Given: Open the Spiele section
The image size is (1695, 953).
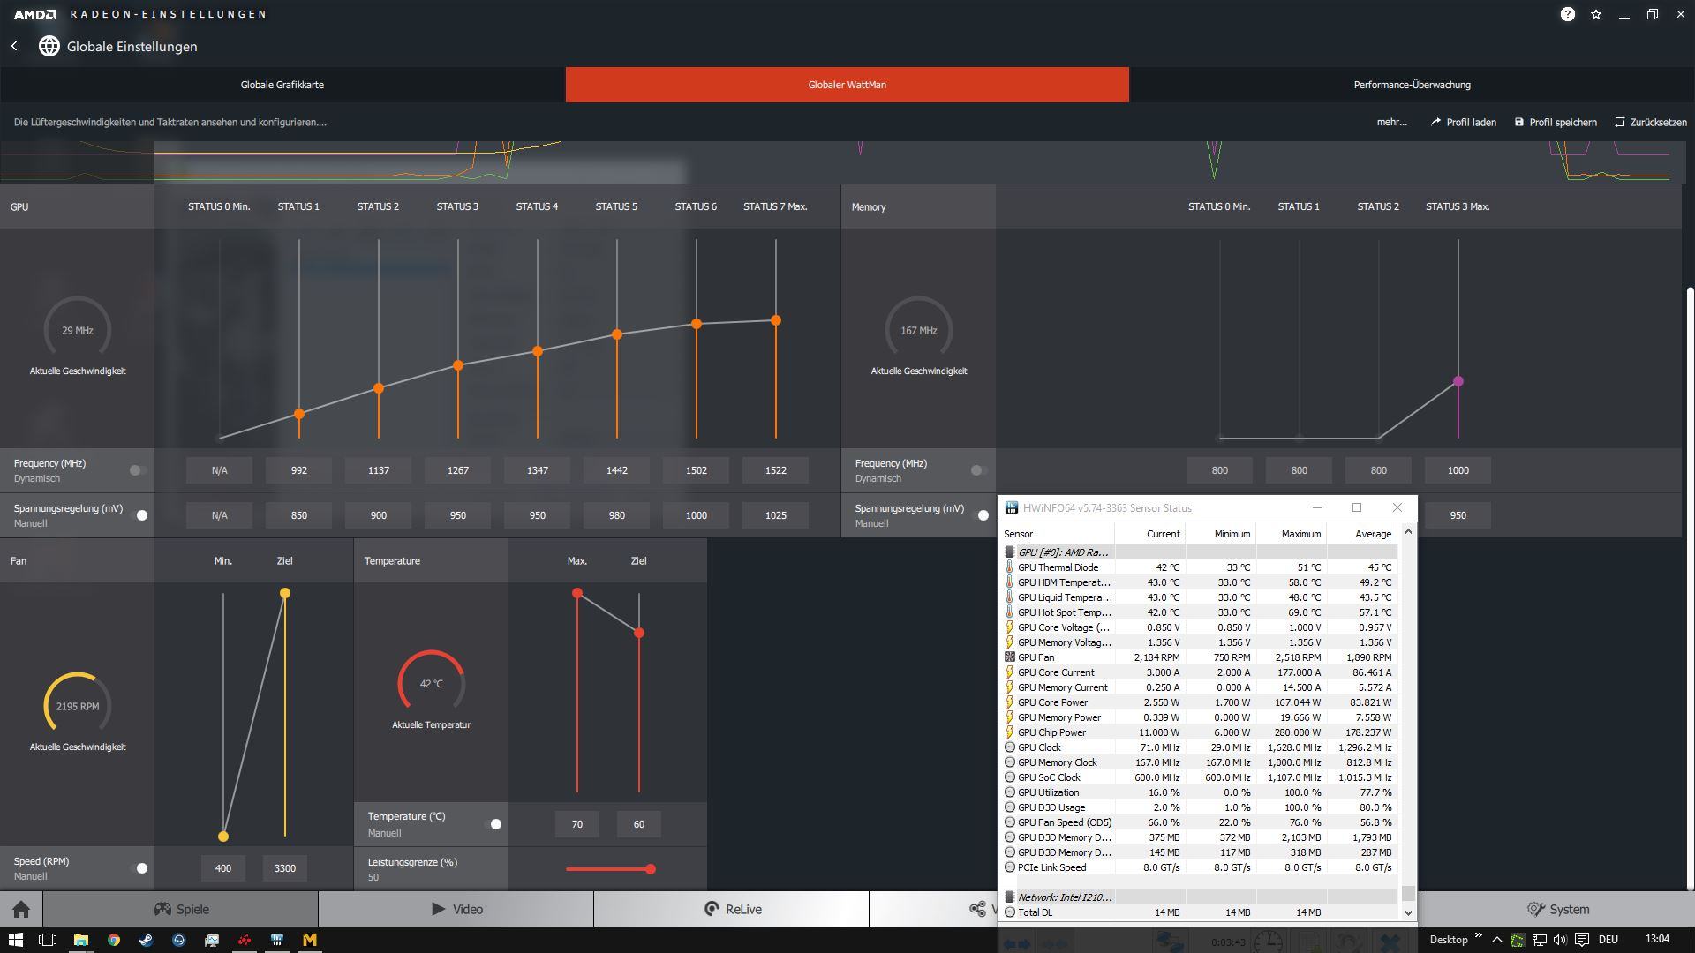Looking at the screenshot, I should click(x=181, y=909).
